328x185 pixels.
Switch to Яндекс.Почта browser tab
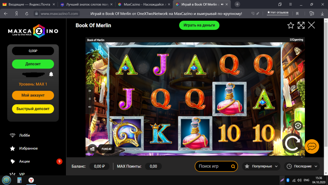point(29,4)
